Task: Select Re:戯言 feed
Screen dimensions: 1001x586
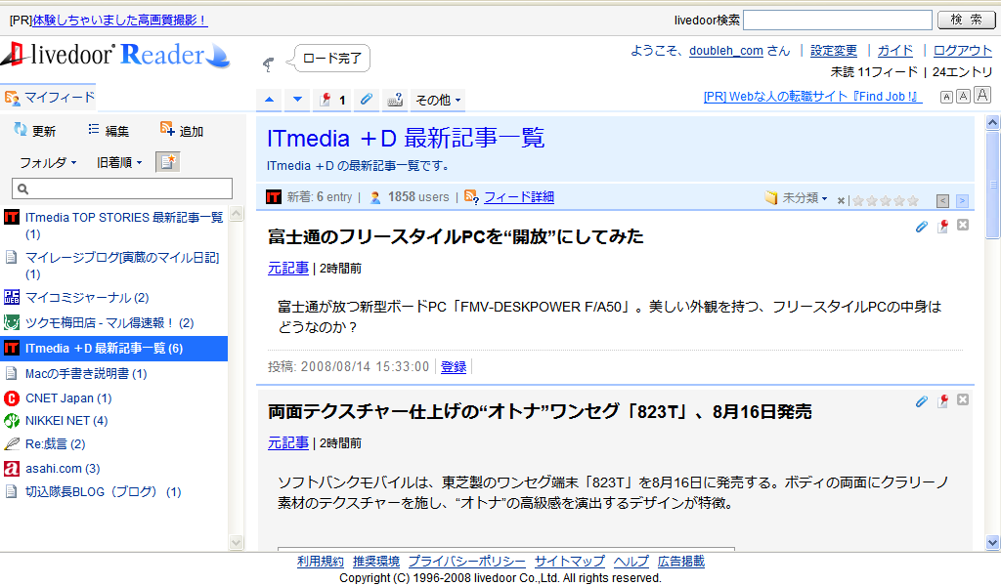Action: (113, 443)
